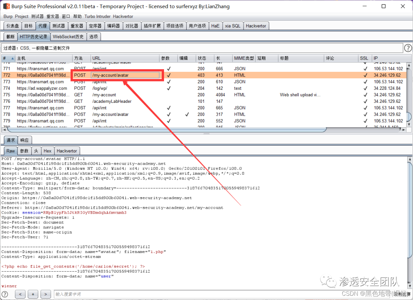
Task: Open the 窗口 menu
Action: point(66,16)
